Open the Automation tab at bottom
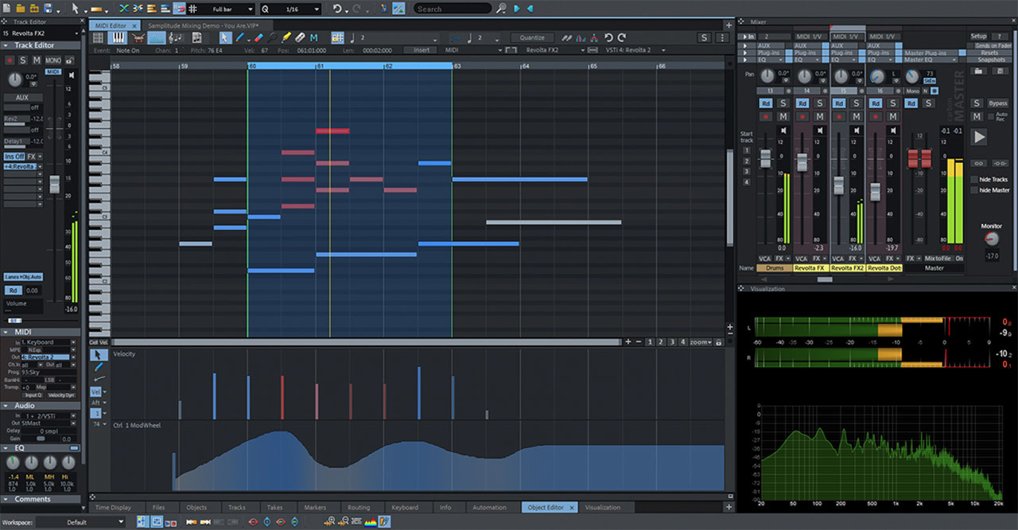The width and height of the screenshot is (1018, 530). (x=489, y=507)
